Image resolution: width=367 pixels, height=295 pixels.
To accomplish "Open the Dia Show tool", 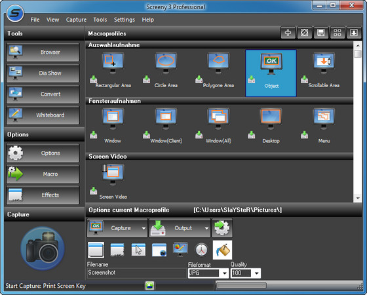I will coord(43,73).
